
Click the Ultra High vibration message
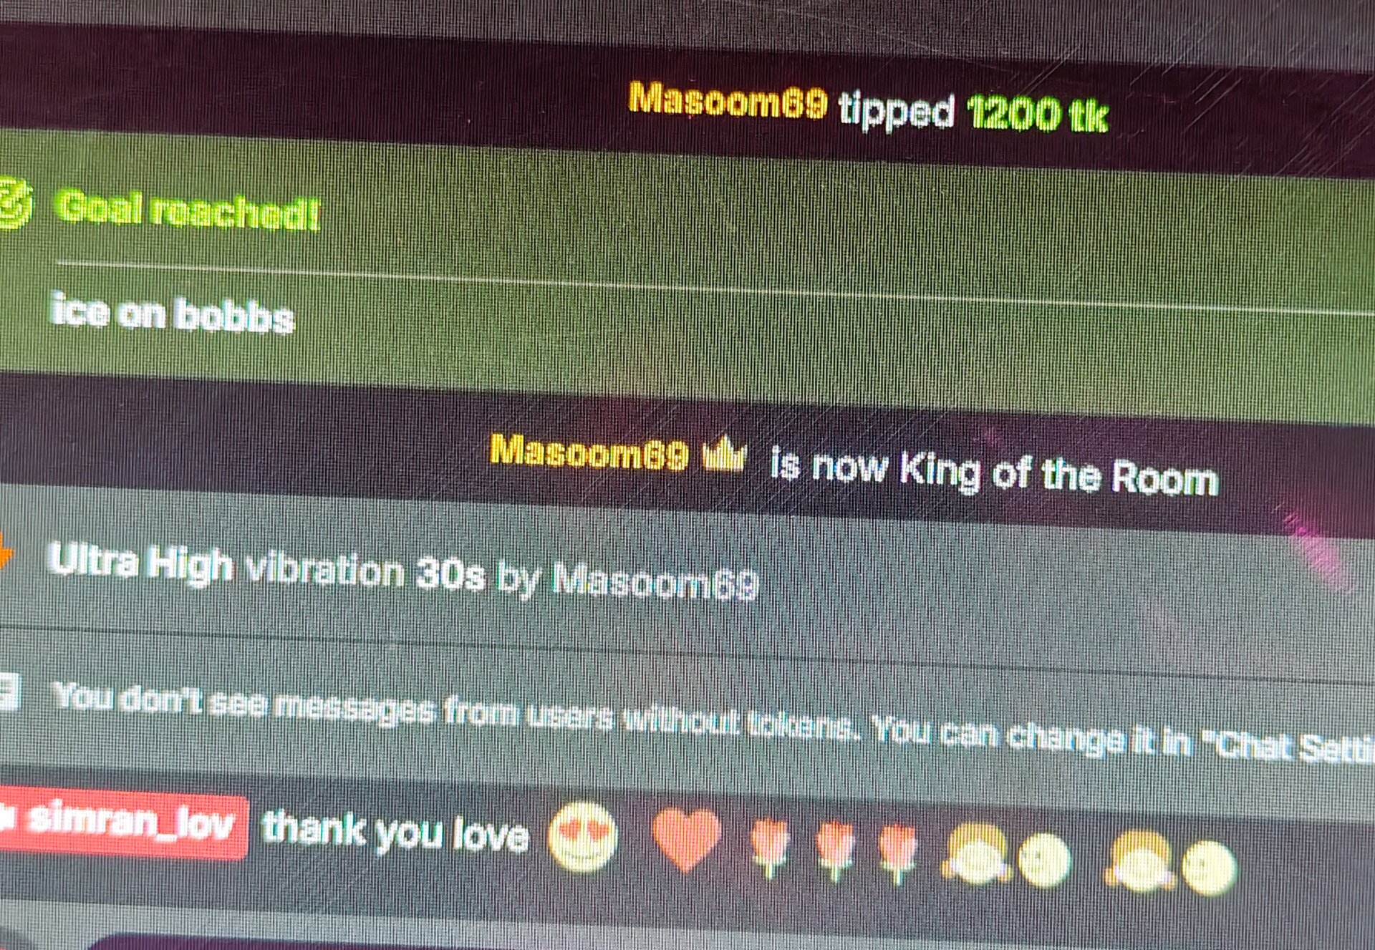point(403,573)
